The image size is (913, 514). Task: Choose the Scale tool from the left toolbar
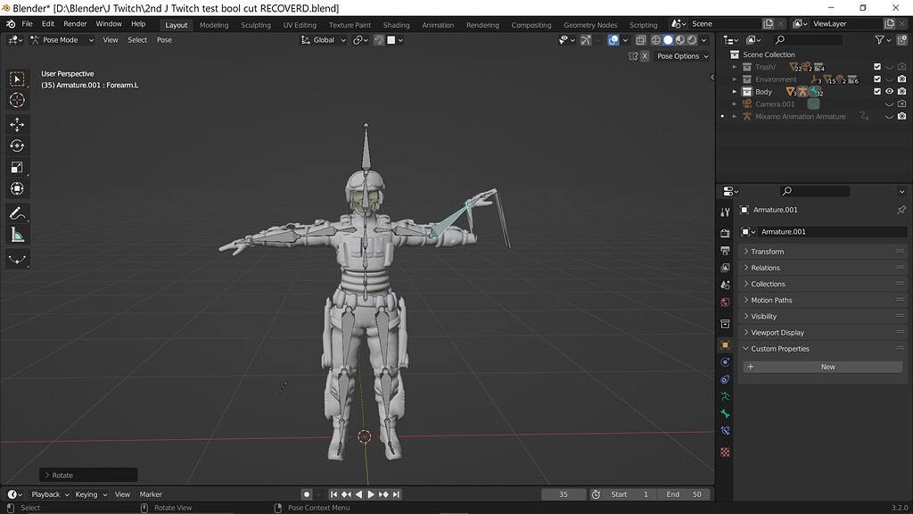click(19, 167)
